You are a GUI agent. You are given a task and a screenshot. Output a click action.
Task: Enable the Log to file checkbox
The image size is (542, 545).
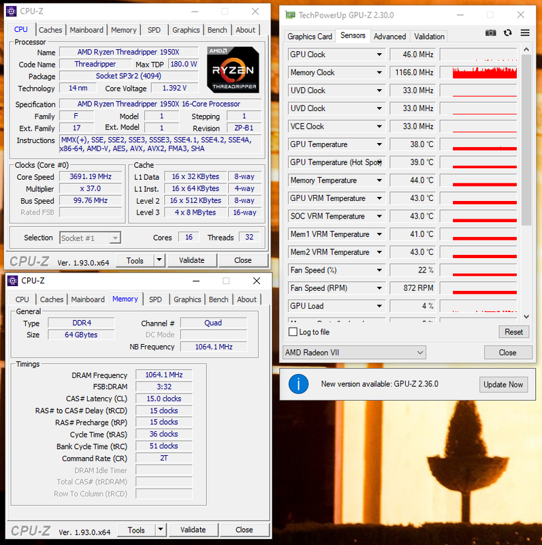(x=293, y=332)
